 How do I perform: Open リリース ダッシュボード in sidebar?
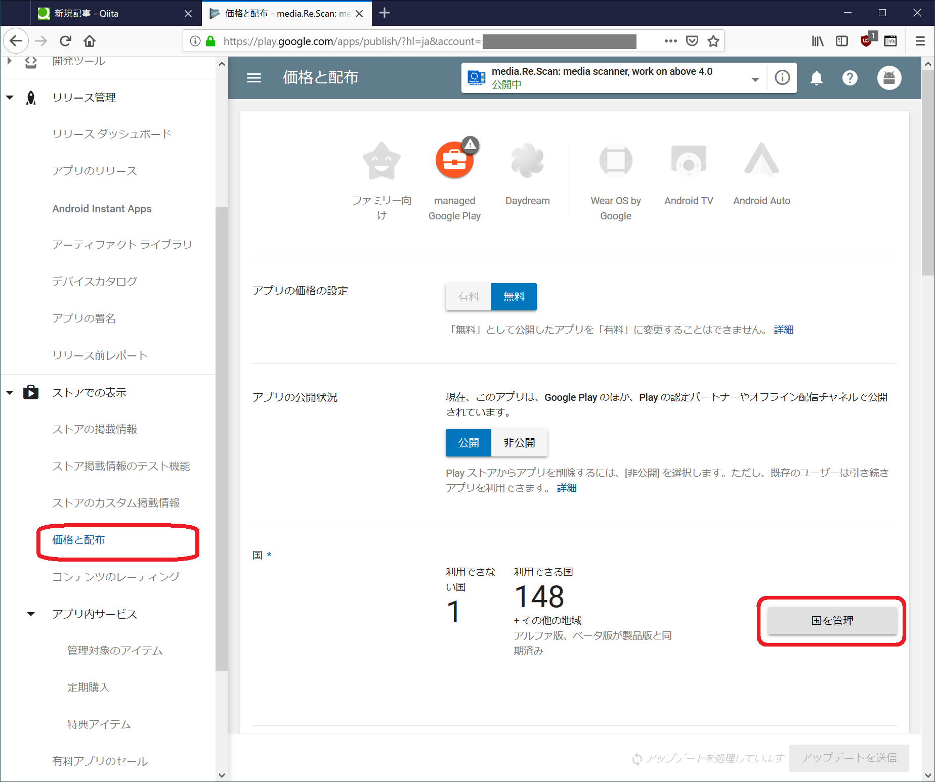tap(112, 134)
